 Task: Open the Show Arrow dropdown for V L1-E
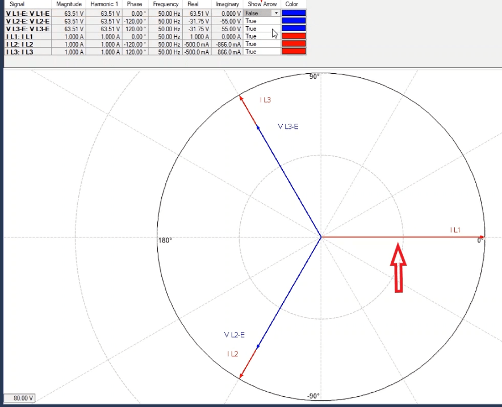(276, 13)
